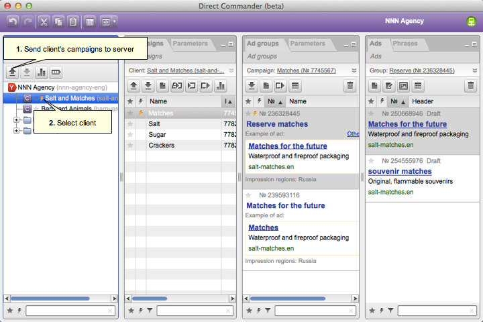Click the Reserve matches ad group title
This screenshot has width=483, height=322.
(277, 124)
